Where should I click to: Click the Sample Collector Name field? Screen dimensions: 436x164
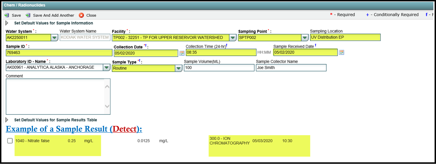coord(291,68)
